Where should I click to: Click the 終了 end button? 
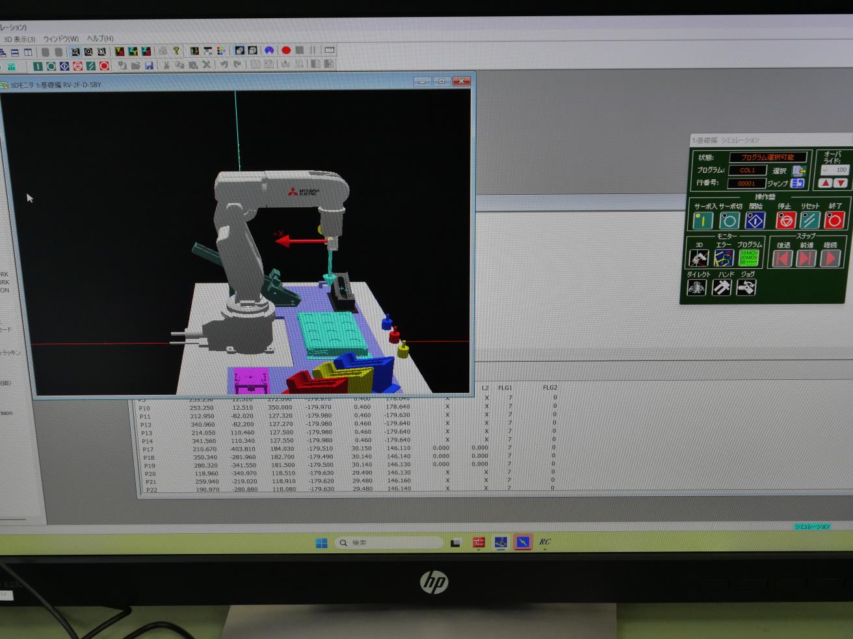[834, 221]
